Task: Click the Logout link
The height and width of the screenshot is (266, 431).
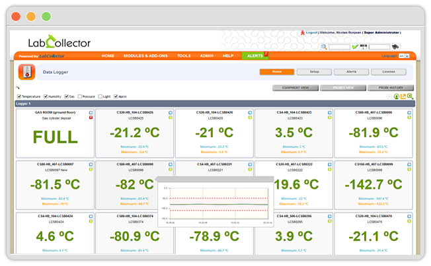Action: 311,32
